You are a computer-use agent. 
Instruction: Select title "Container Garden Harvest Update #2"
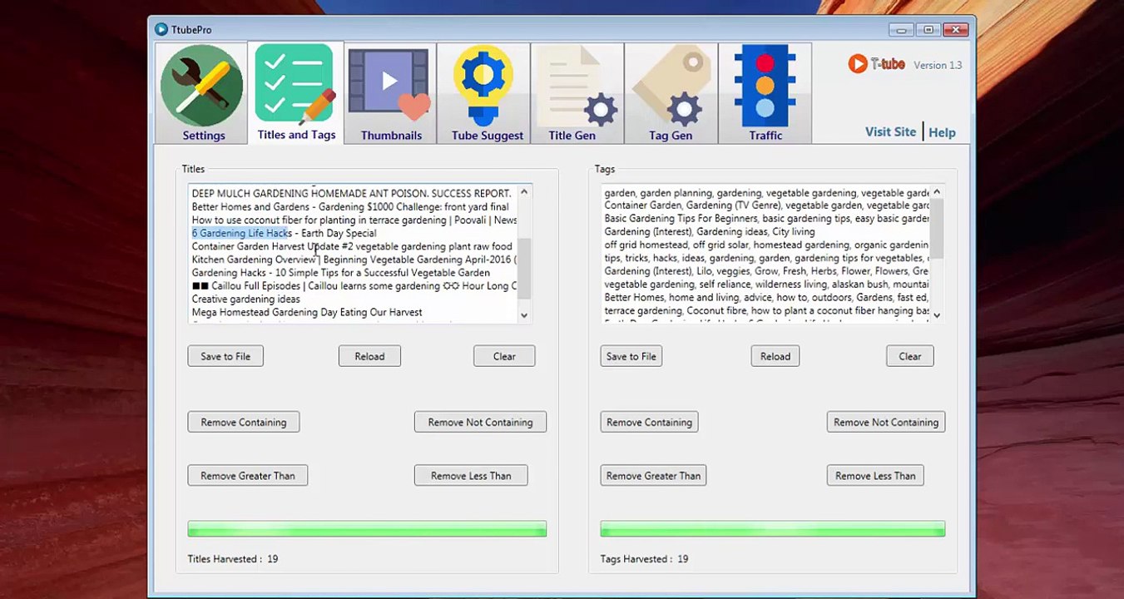[352, 246]
